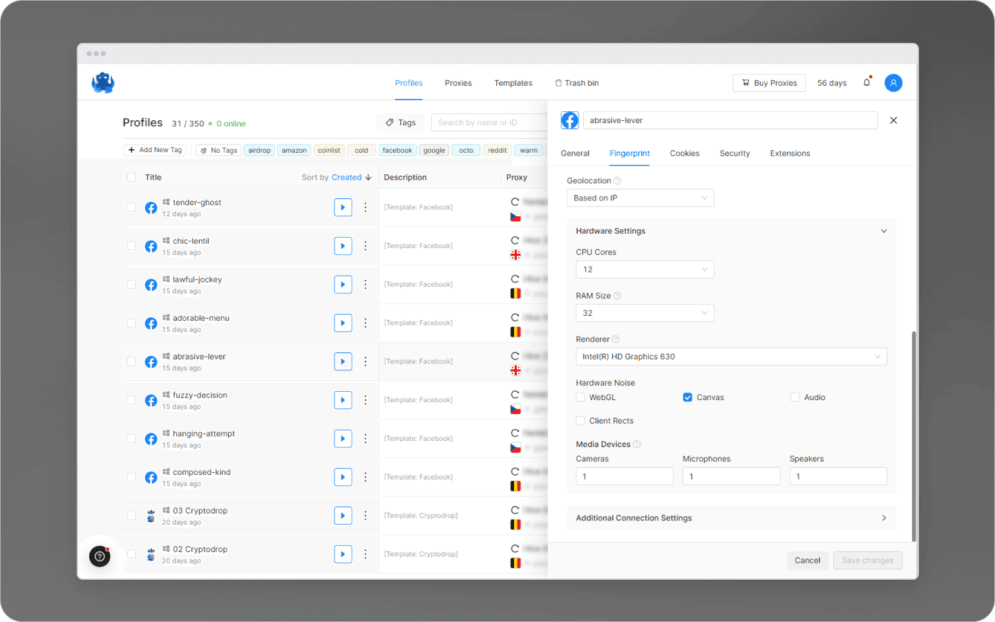This screenshot has height=622, width=995.
Task: Open General tab in profile editor
Action: click(575, 153)
